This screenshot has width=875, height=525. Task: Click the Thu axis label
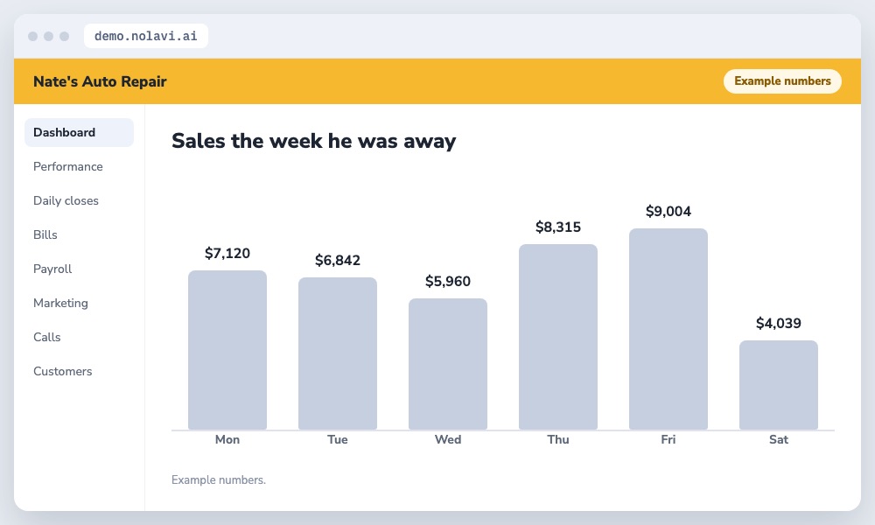[x=558, y=439]
